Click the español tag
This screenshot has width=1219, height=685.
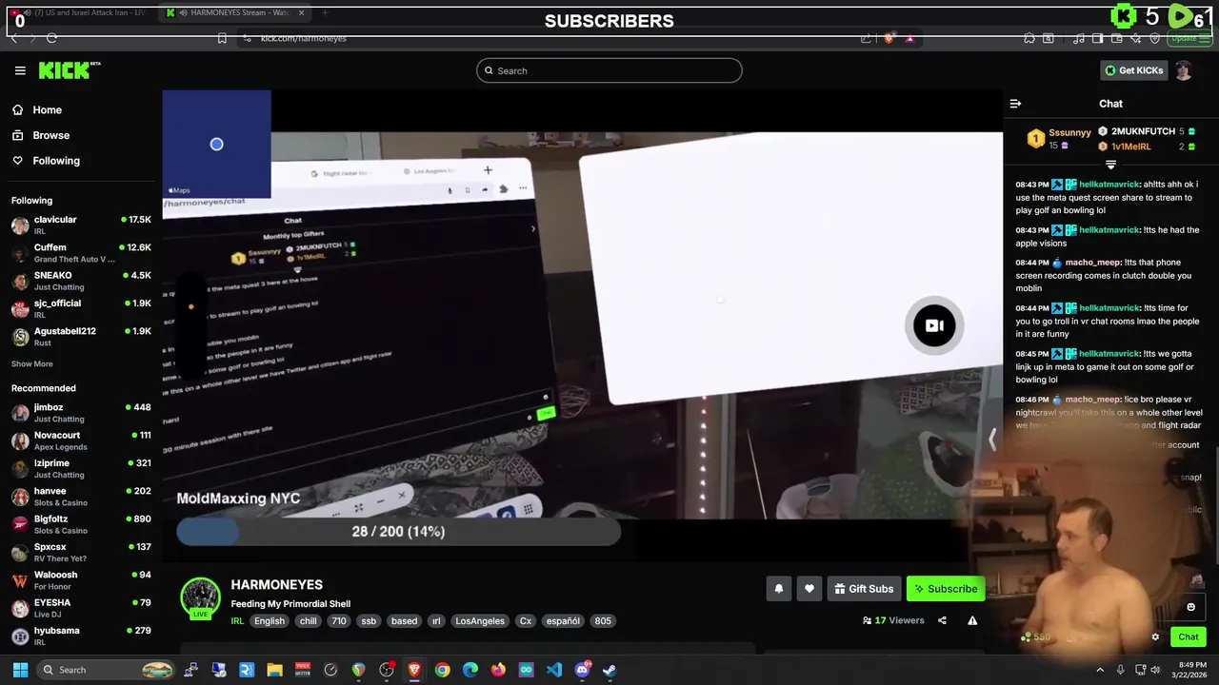[x=563, y=621]
